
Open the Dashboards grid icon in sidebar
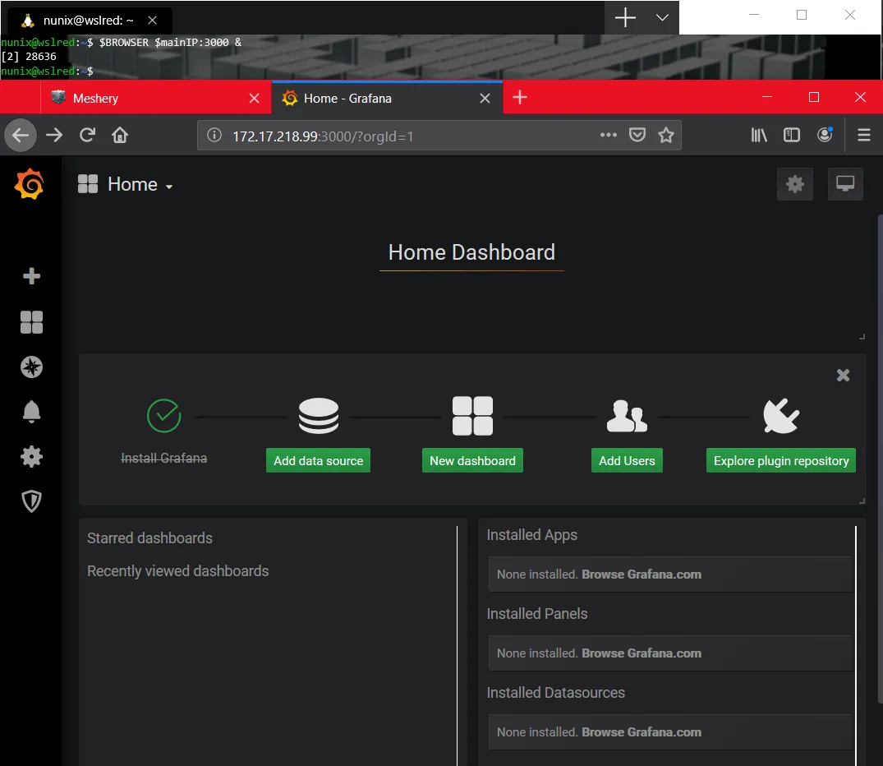[x=31, y=322]
